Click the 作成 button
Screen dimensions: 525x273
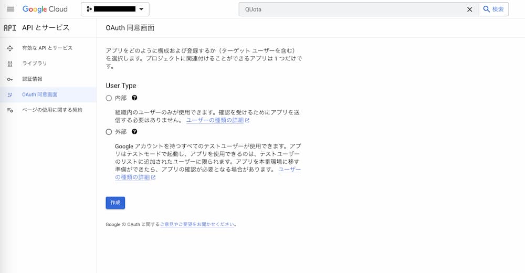pyautogui.click(x=115, y=203)
